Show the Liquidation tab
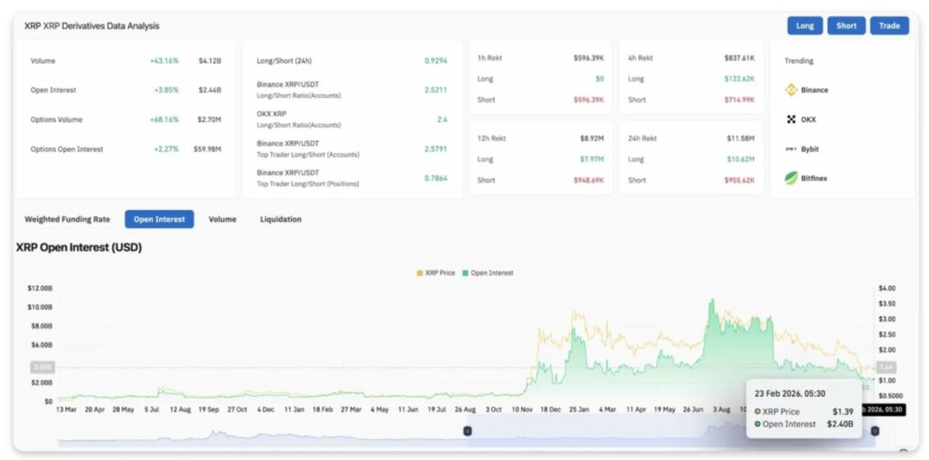Screen dimensions: 929x460 280,219
